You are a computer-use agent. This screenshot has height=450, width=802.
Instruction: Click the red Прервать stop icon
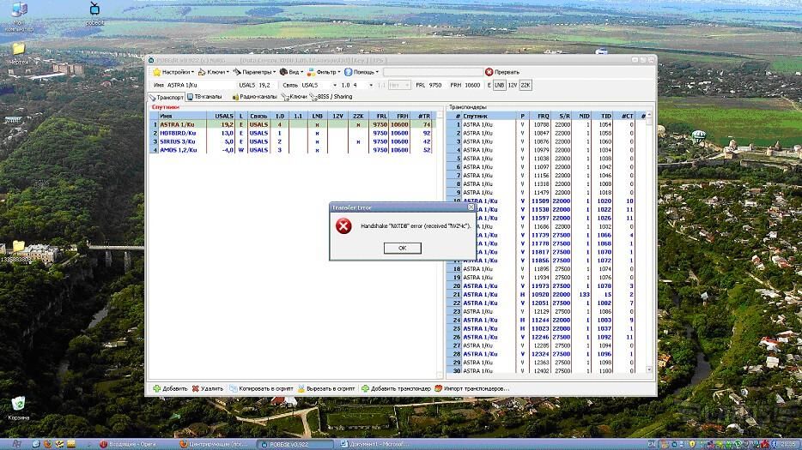[489, 72]
